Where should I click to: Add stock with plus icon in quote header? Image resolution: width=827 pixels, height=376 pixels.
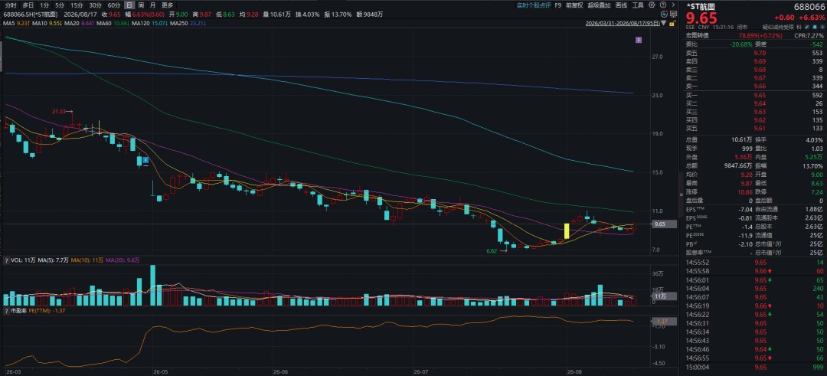click(x=822, y=27)
